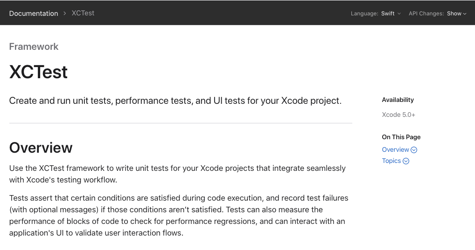Click the Framework eyebrow label

coord(34,47)
